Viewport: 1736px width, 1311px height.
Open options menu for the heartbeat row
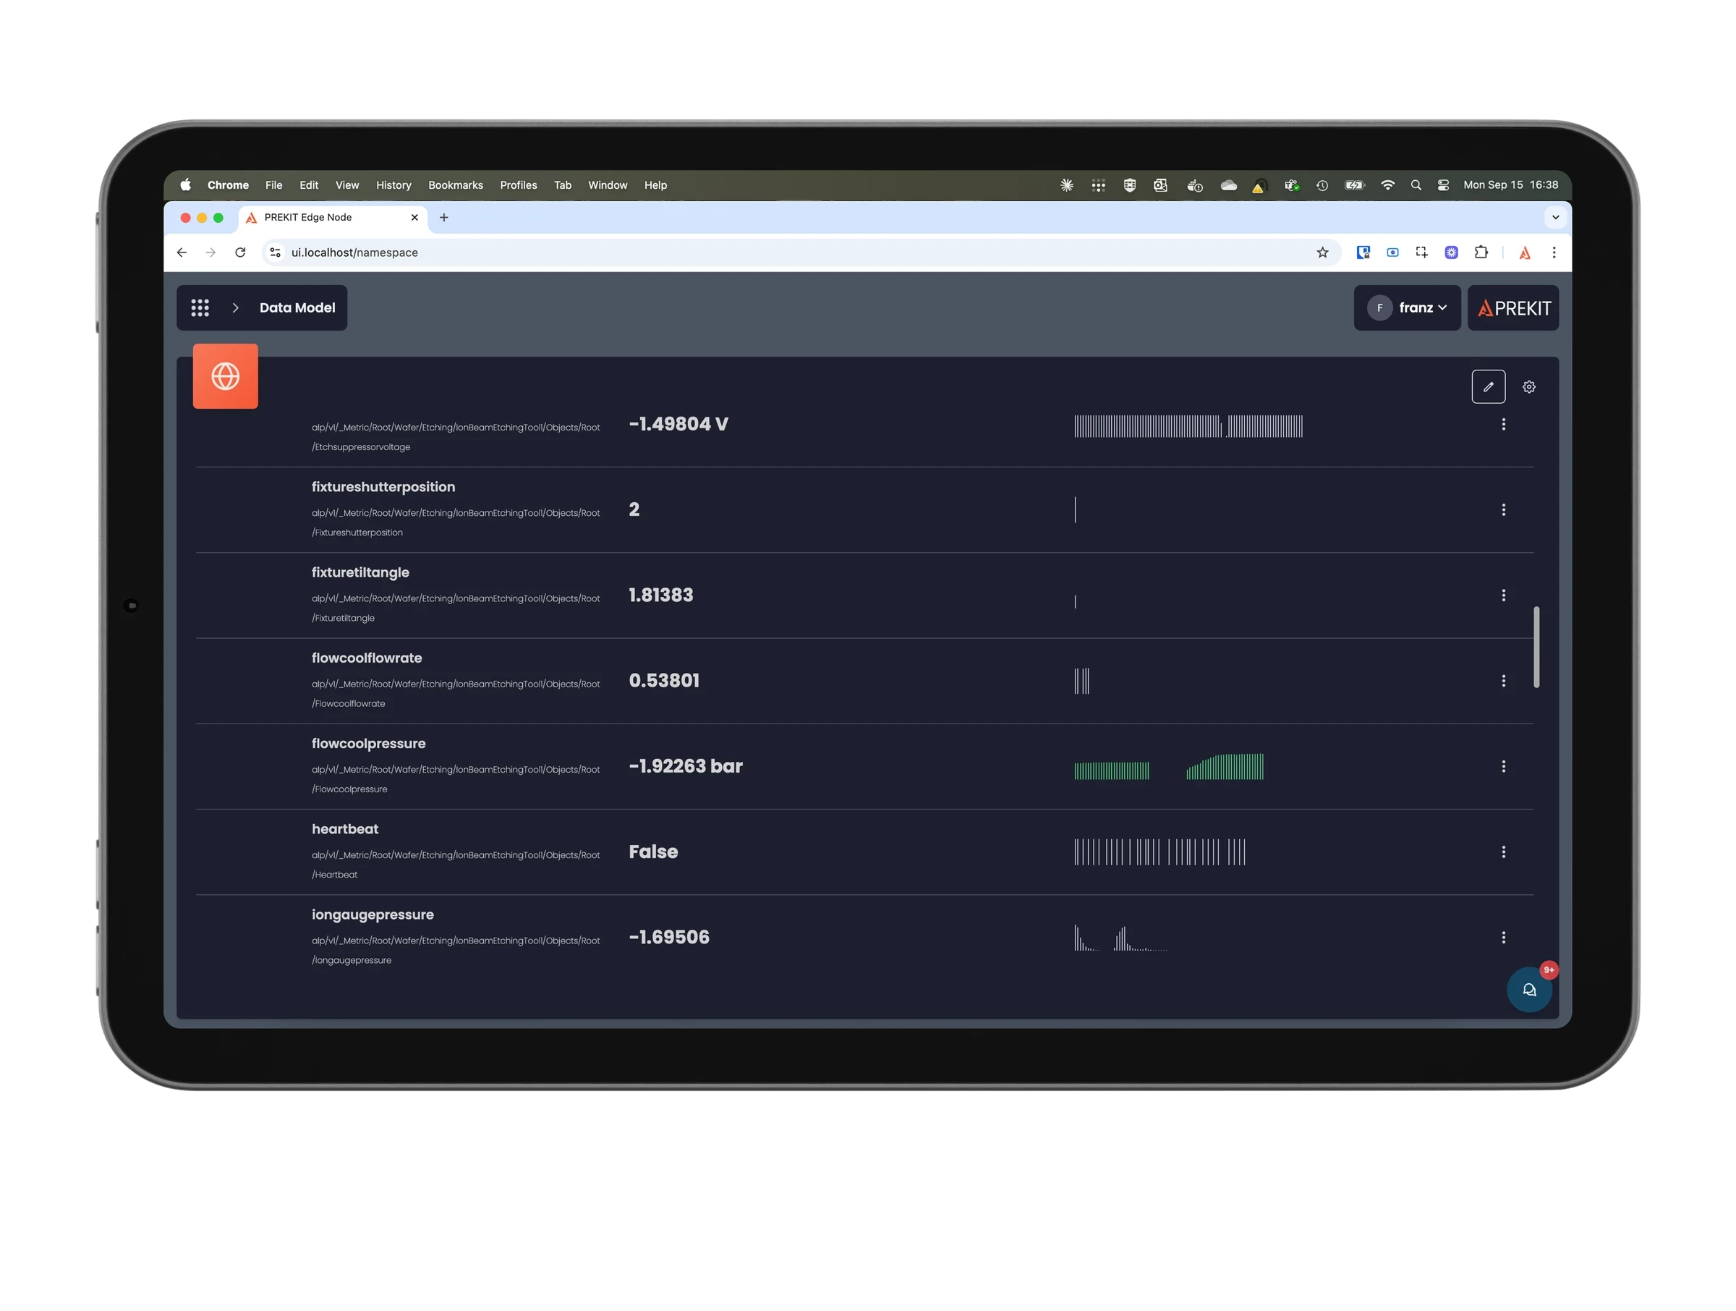click(x=1503, y=852)
